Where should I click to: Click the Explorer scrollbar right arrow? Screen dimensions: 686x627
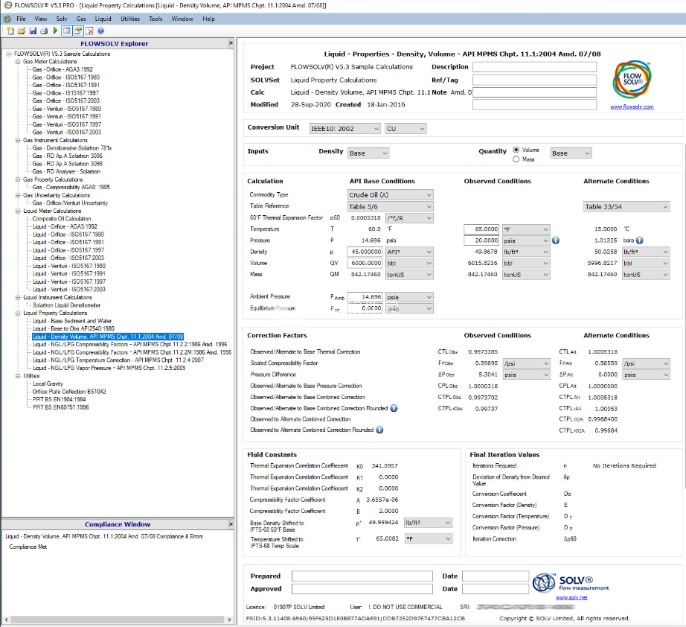pos(230,620)
